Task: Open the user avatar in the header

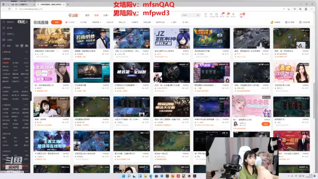Action: (242, 15)
